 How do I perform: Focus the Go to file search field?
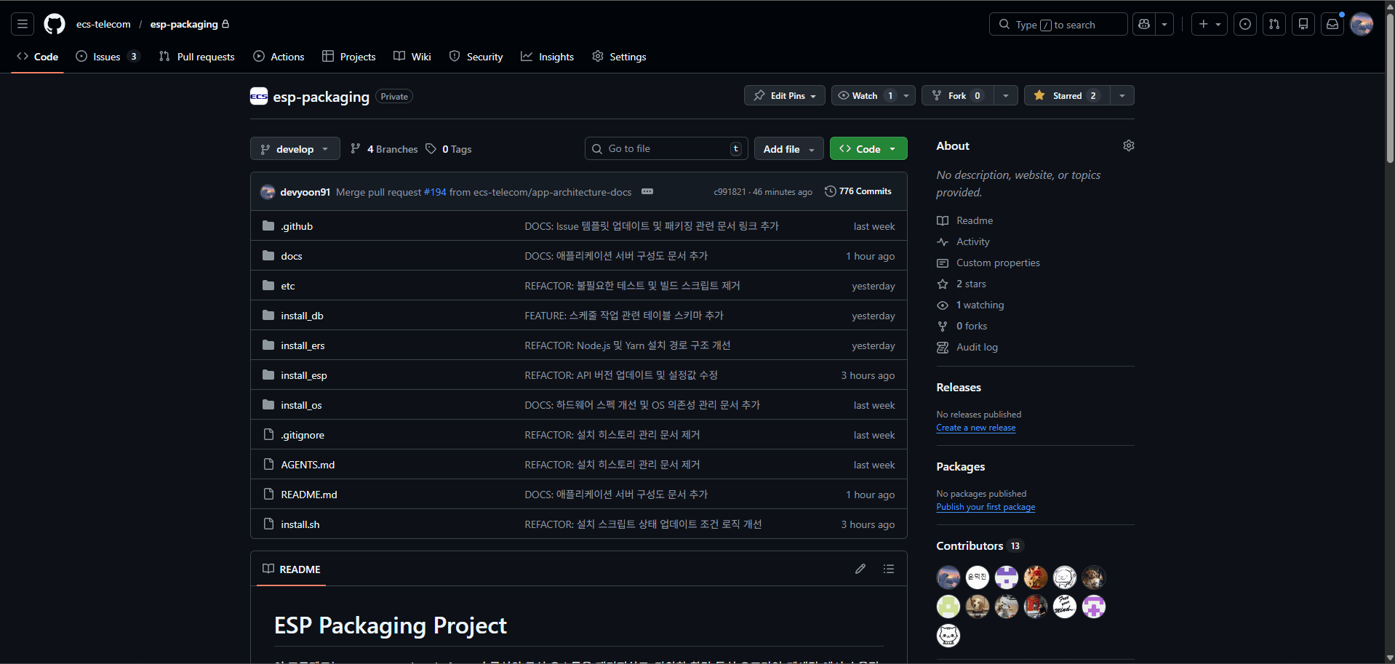666,148
